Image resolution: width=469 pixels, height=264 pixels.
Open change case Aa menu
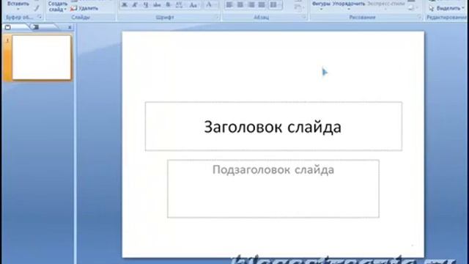point(193,5)
